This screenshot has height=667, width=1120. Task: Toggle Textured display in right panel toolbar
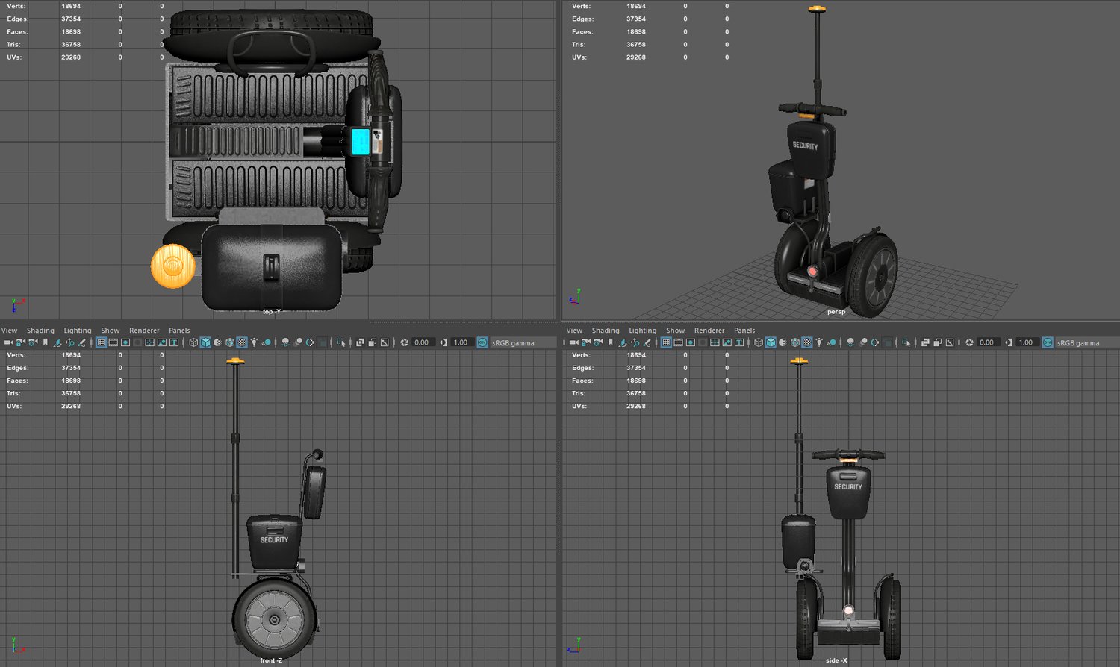click(806, 342)
